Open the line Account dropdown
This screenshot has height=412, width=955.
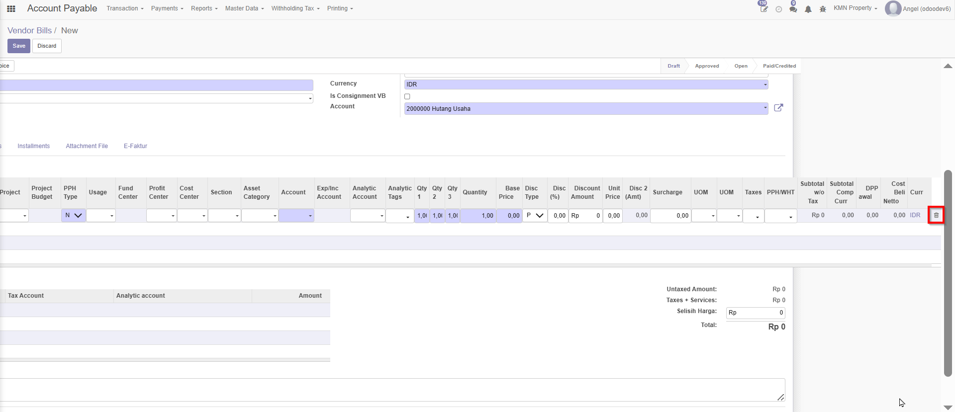click(x=296, y=216)
